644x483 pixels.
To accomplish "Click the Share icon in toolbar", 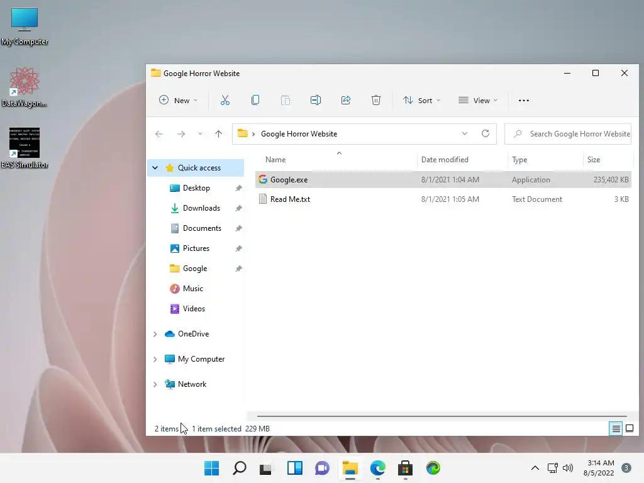I will 346,100.
